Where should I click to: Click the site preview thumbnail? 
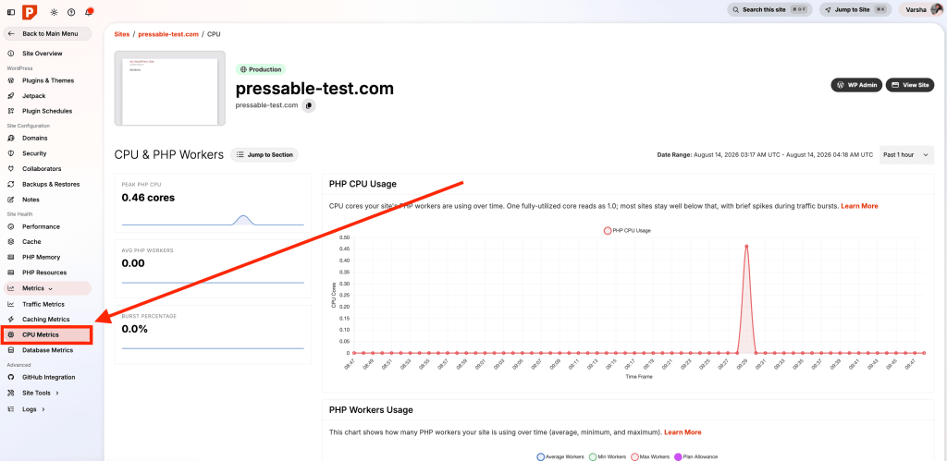170,88
